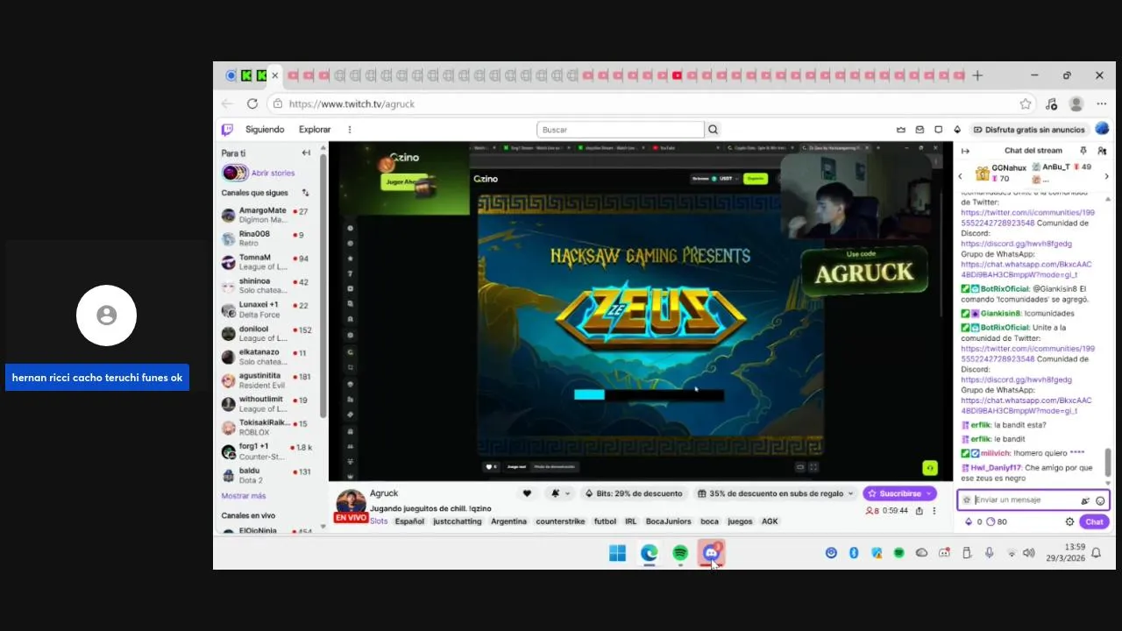Click the browser address bar URL
The width and height of the screenshot is (1122, 631).
(x=352, y=103)
